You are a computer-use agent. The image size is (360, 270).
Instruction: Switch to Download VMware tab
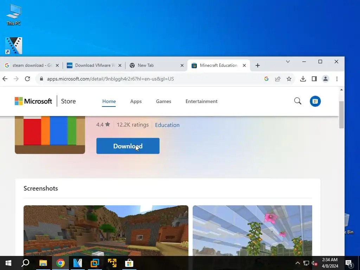[x=94, y=65]
